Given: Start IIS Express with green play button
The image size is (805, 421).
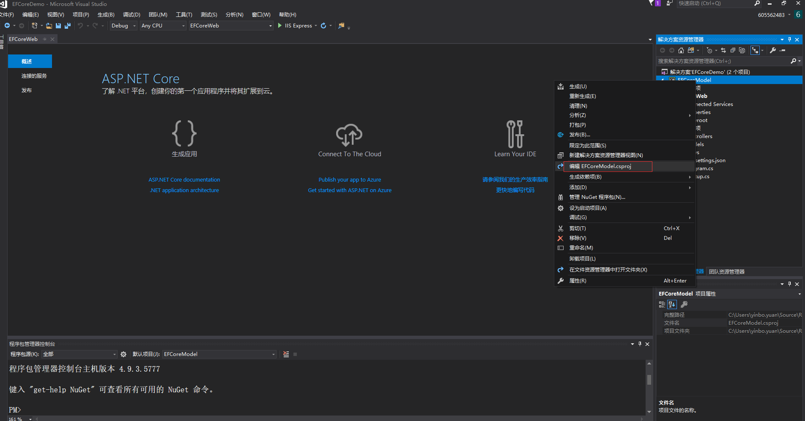Looking at the screenshot, I should (x=280, y=26).
